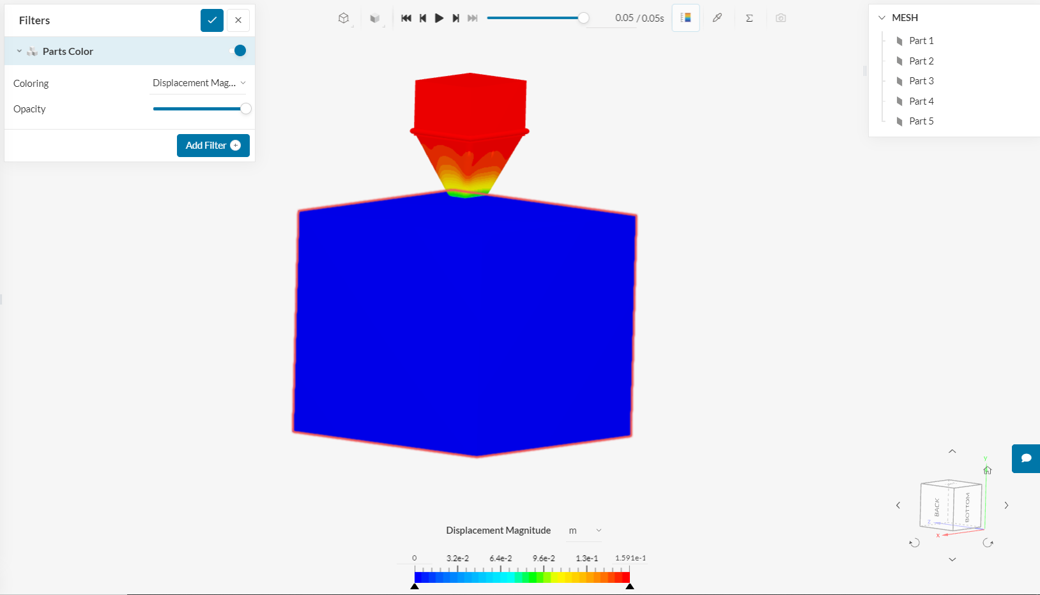Click the BACK face of orientation cube
The height and width of the screenshot is (595, 1040).
(937, 506)
